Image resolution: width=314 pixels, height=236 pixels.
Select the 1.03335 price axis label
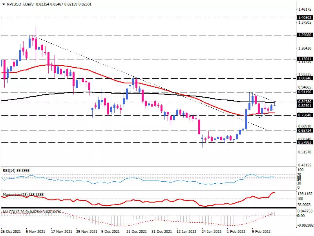(x=305, y=74)
